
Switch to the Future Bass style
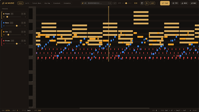click(37, 3)
